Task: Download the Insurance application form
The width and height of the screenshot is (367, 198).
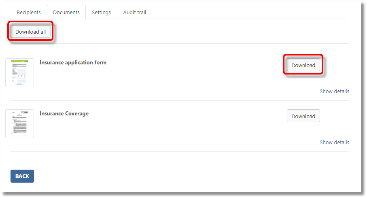Action: [x=303, y=65]
